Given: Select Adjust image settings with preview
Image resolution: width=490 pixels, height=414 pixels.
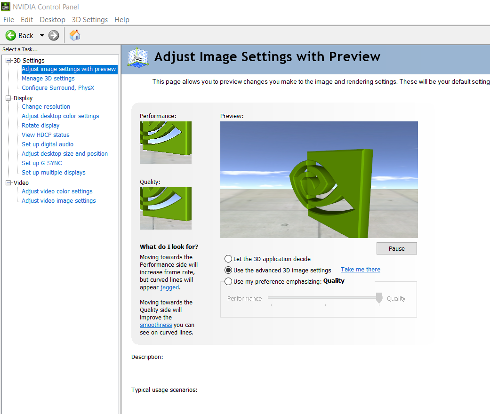Looking at the screenshot, I should (69, 69).
